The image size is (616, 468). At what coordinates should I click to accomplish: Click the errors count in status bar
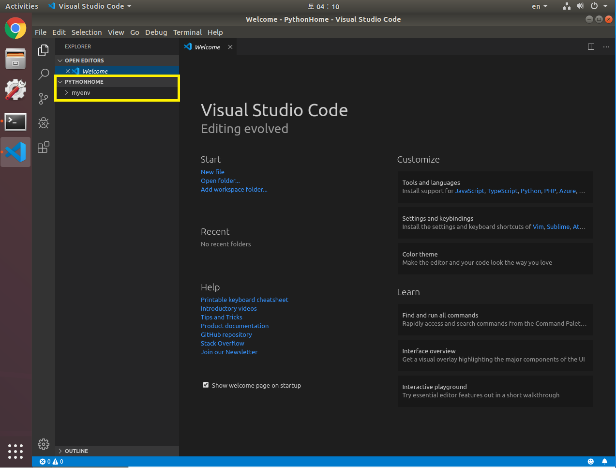click(x=45, y=462)
